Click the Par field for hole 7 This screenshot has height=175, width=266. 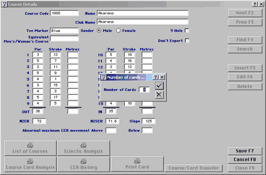38,91
